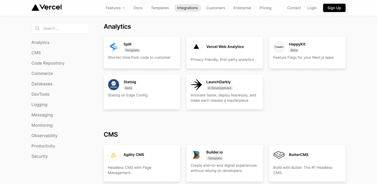
Task: Open the Enterprise nav item
Action: (x=242, y=8)
